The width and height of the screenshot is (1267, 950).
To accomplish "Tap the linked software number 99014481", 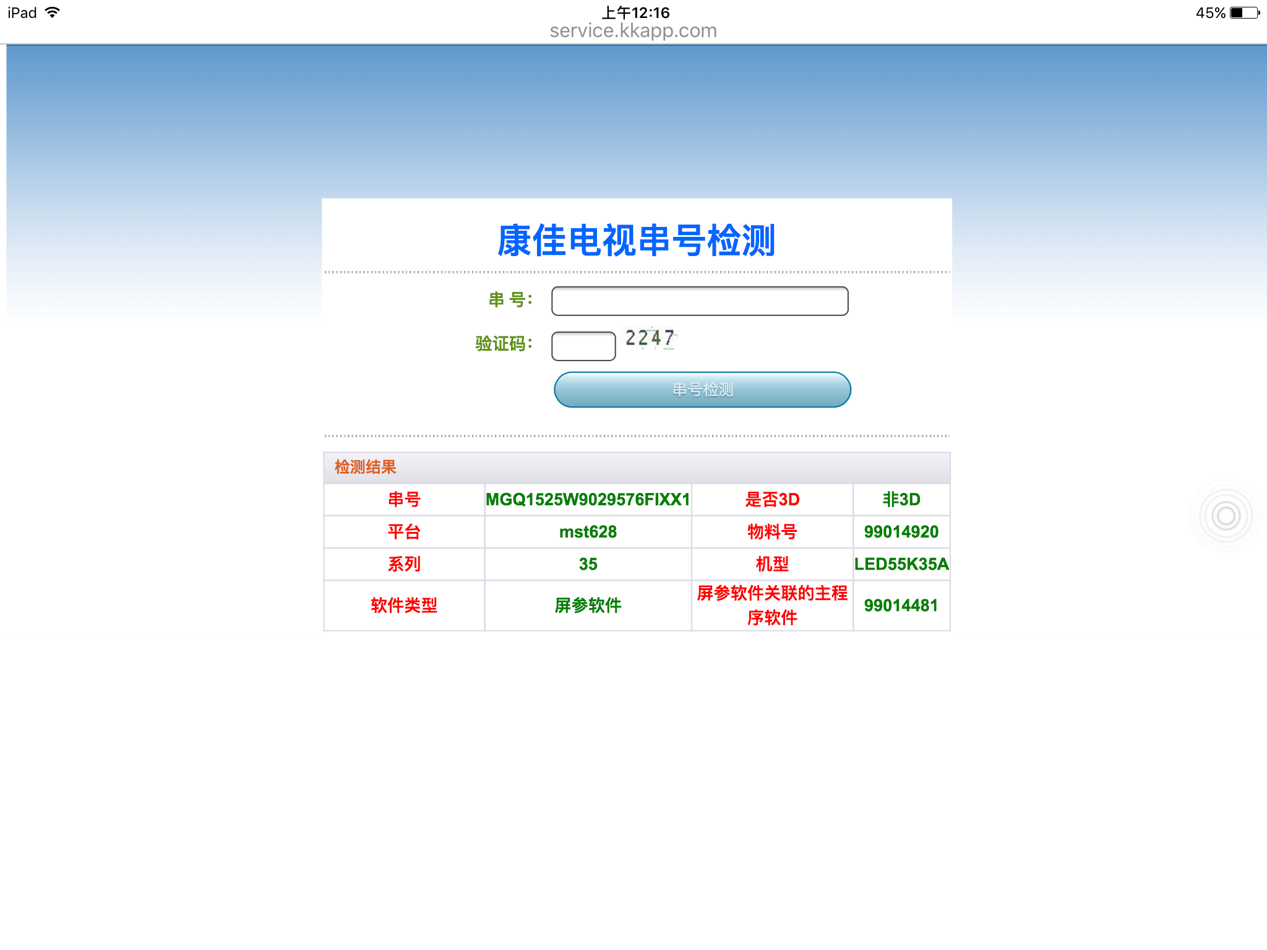I will click(901, 606).
